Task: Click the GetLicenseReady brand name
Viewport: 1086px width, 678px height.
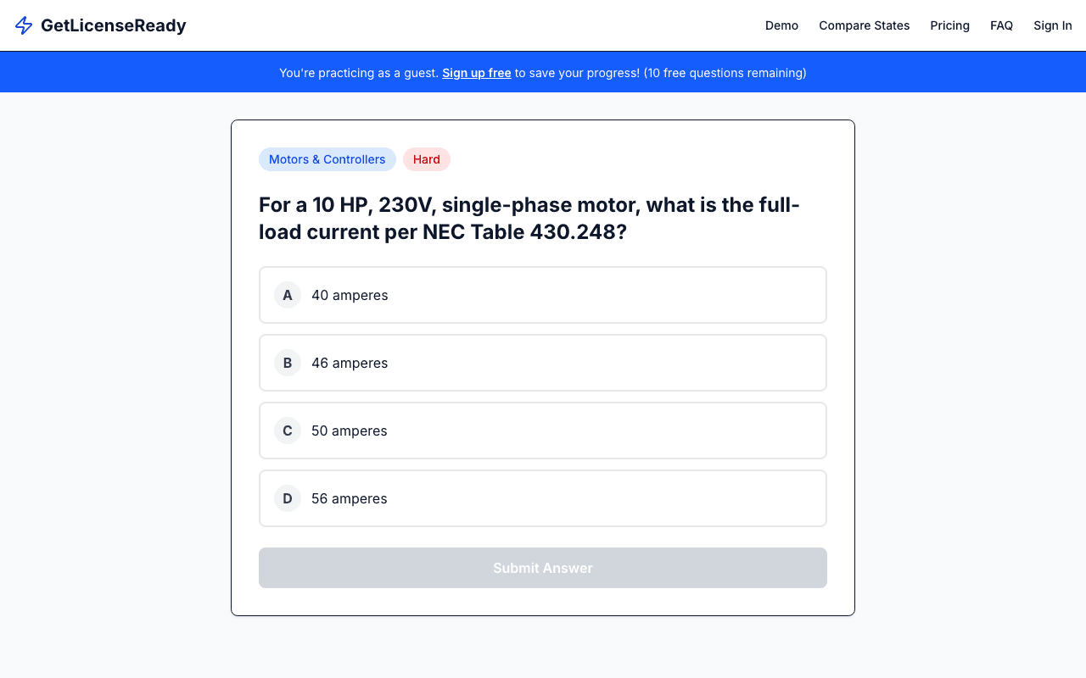Action: 113,25
